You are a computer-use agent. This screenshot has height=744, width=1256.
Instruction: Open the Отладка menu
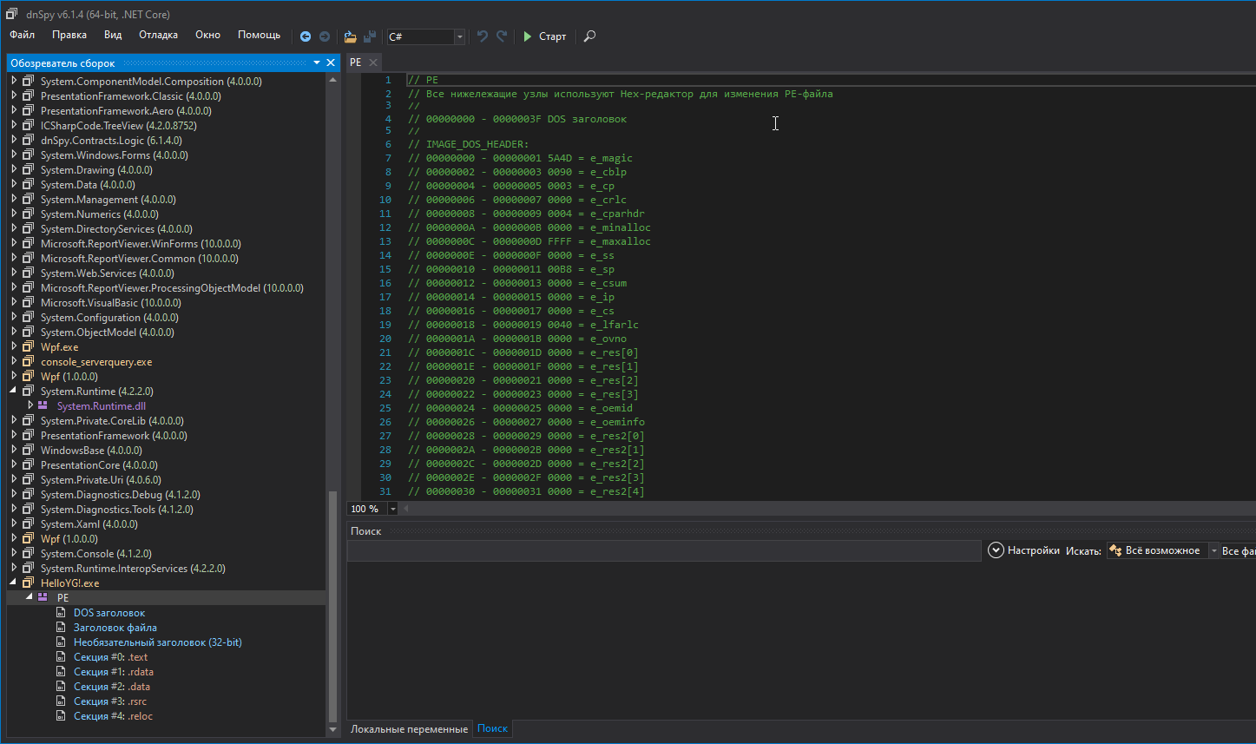[x=158, y=35]
